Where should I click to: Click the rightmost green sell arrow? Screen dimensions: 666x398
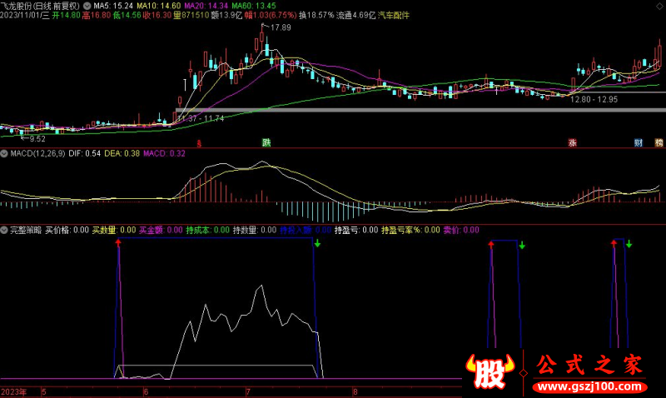(x=629, y=244)
